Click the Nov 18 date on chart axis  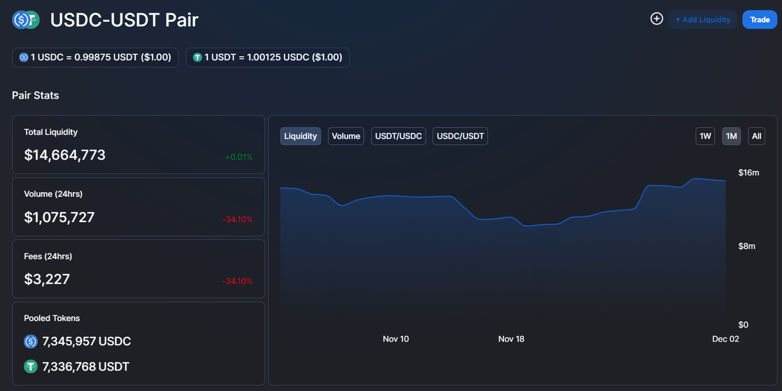[511, 339]
